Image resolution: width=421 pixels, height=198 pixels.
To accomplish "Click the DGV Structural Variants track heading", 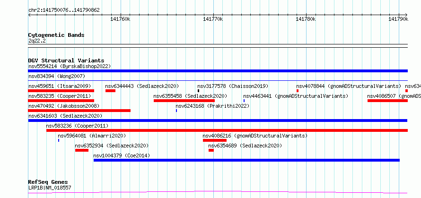I will click(66, 60).
